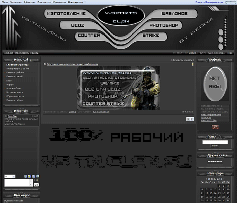Image resolution: width=237 pixels, height=203 pixels.
Task: Open Каталог статей menu item
Action: [x=14, y=76]
